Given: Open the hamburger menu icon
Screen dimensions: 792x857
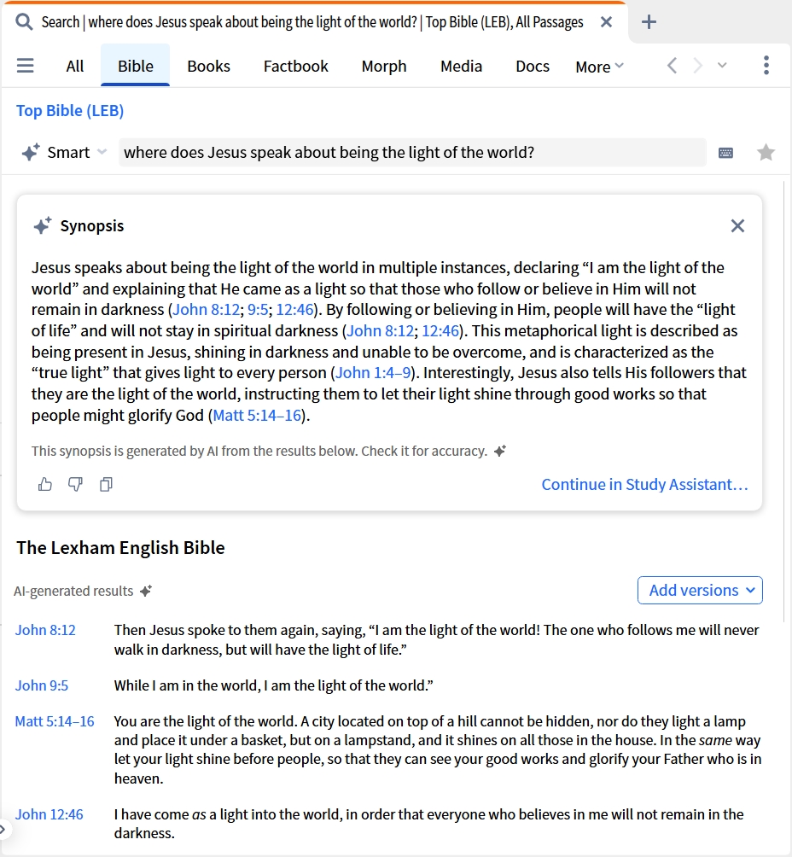Looking at the screenshot, I should coord(25,66).
